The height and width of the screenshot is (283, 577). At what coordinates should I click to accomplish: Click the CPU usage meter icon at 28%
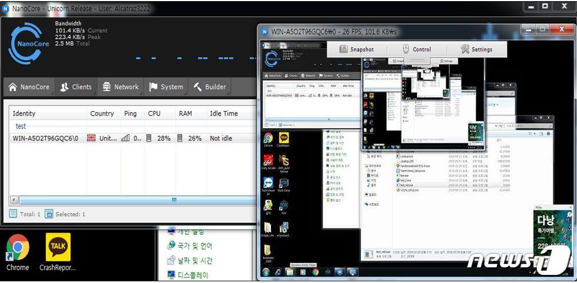pyautogui.click(x=149, y=139)
